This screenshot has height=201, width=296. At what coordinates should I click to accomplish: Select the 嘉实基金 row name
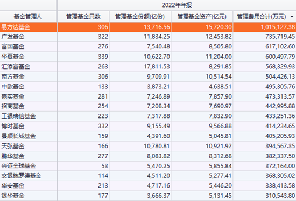[x=13, y=96]
